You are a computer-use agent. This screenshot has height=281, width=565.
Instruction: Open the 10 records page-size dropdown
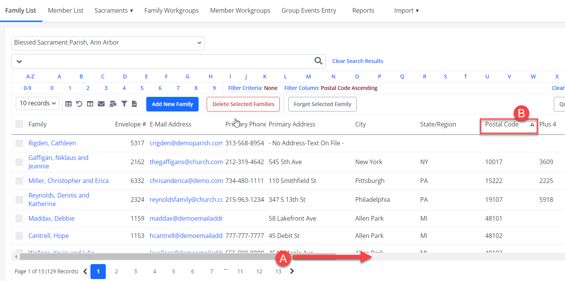pos(37,103)
